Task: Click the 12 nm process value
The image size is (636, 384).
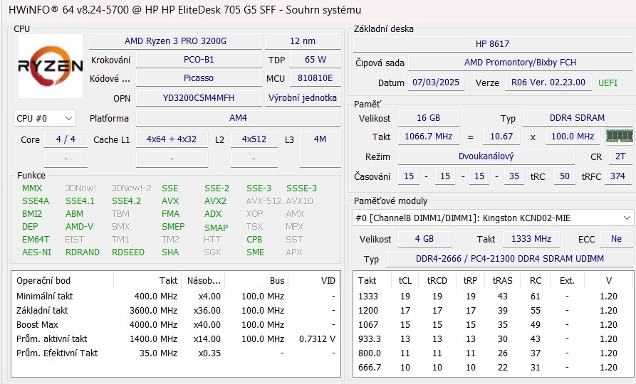Action: 303,41
